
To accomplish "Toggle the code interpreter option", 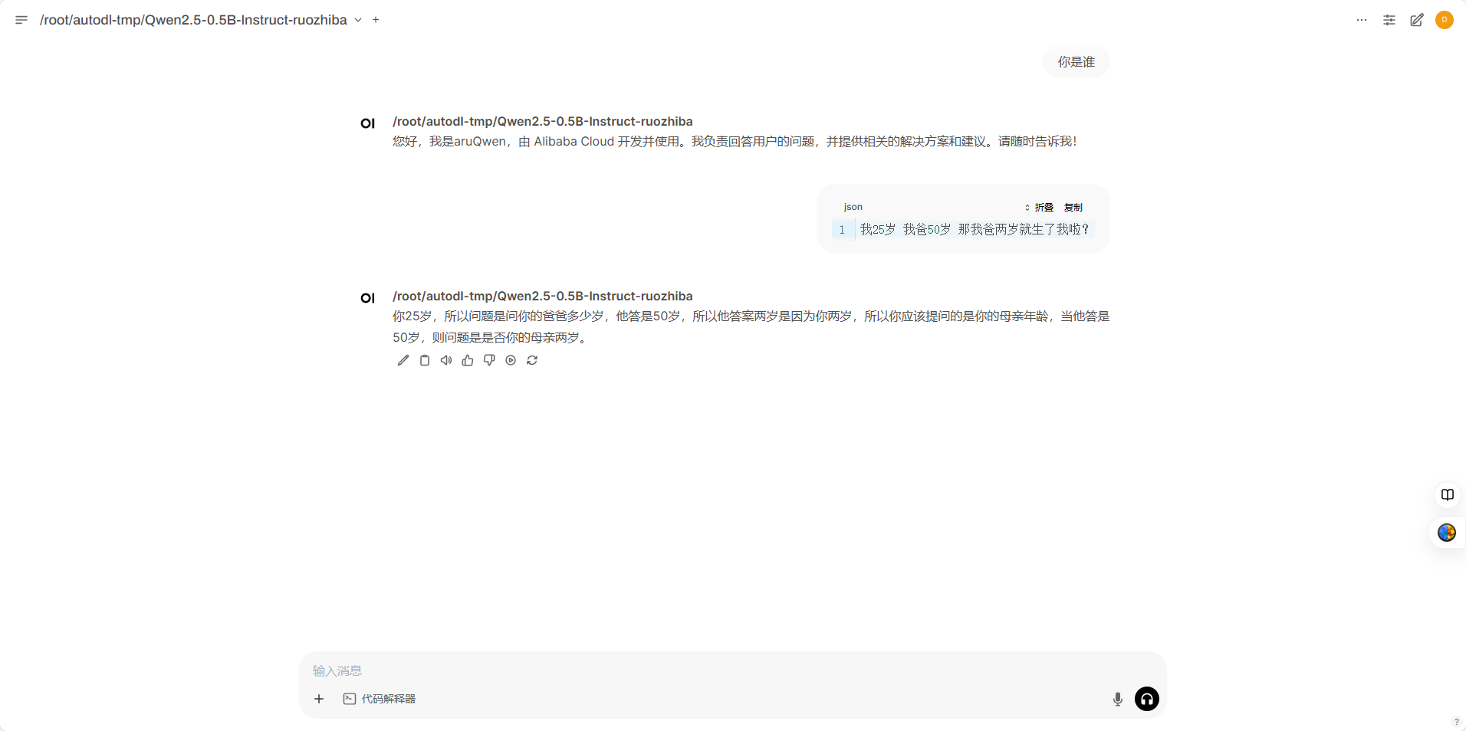I will point(380,699).
